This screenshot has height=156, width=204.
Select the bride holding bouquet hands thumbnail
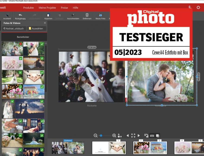34,49
